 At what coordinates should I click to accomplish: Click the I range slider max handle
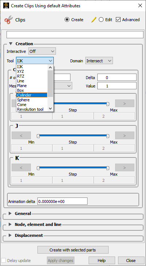(x=108, y=104)
